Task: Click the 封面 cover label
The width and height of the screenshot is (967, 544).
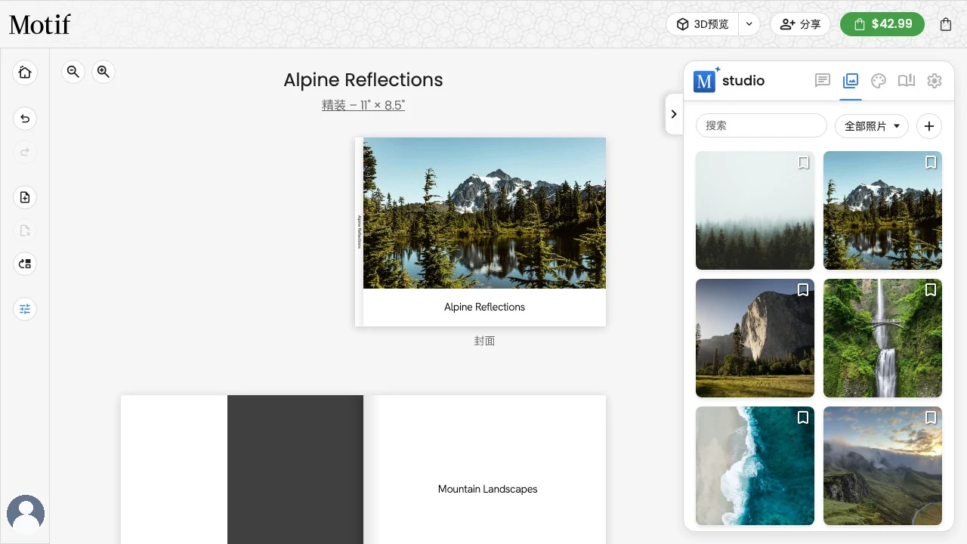Action: point(484,341)
